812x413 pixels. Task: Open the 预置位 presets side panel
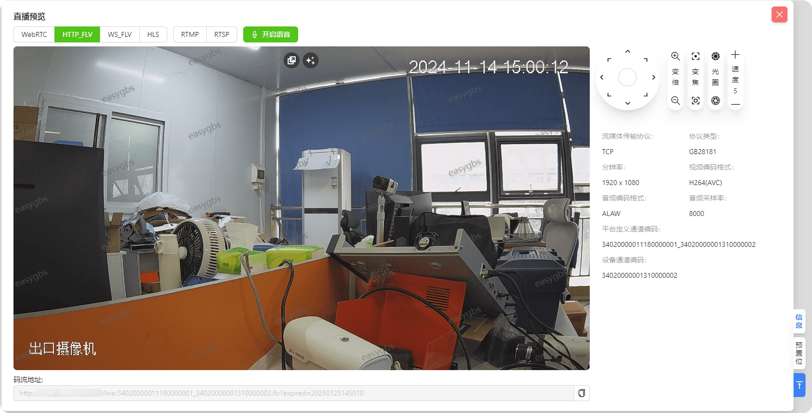pyautogui.click(x=799, y=353)
